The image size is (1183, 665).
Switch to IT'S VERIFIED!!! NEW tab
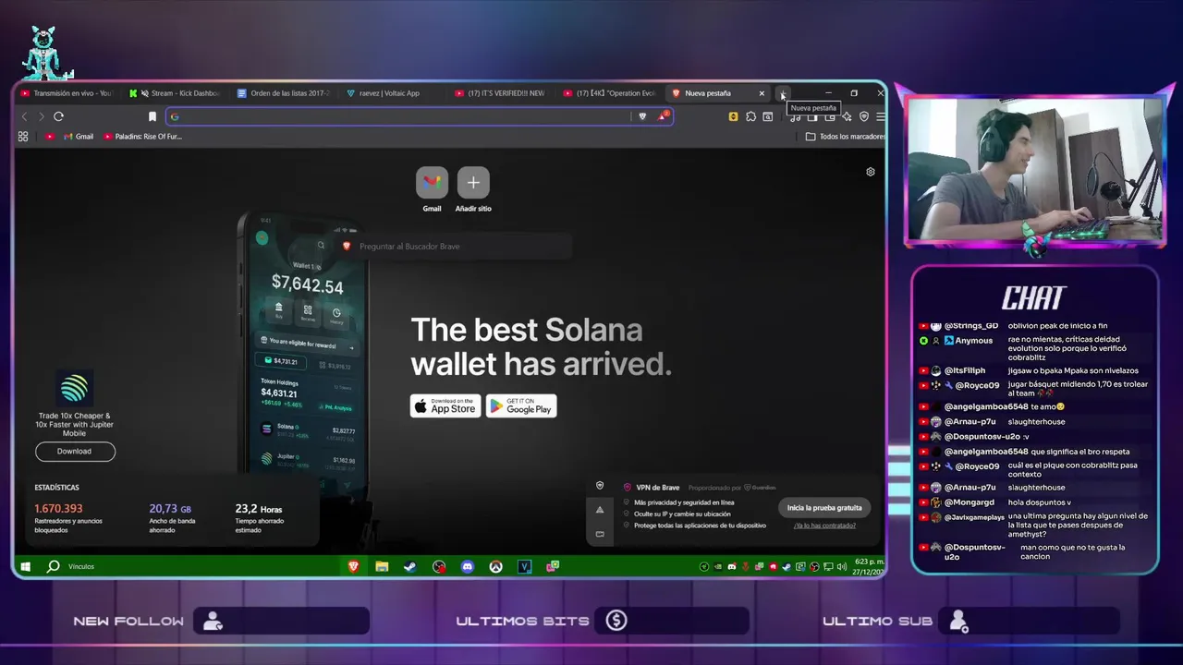502,93
